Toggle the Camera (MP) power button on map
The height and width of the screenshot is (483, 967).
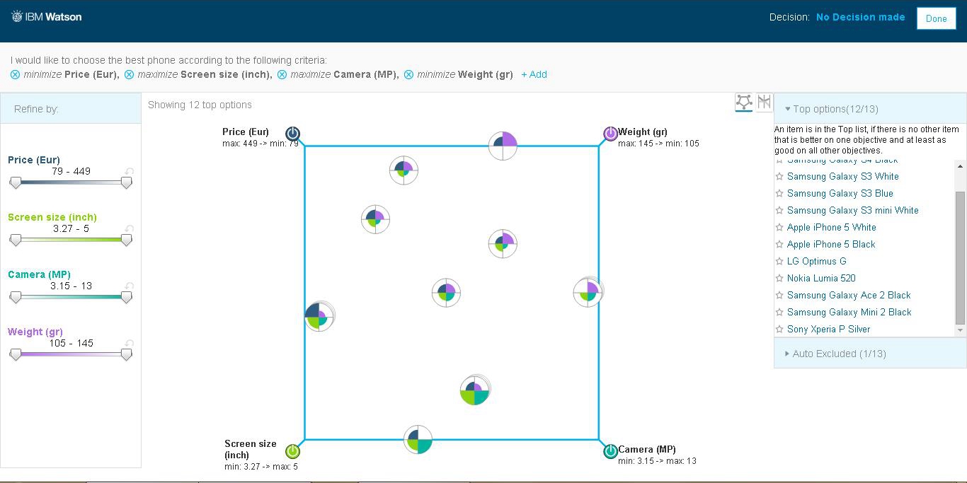(x=610, y=451)
